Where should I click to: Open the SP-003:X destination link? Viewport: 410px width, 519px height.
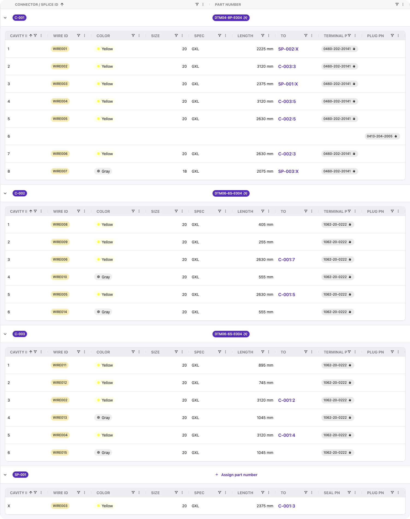pyautogui.click(x=288, y=171)
